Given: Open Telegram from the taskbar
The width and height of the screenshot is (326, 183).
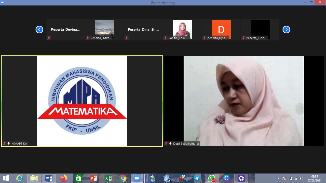Looking at the screenshot, I should (x=197, y=178).
